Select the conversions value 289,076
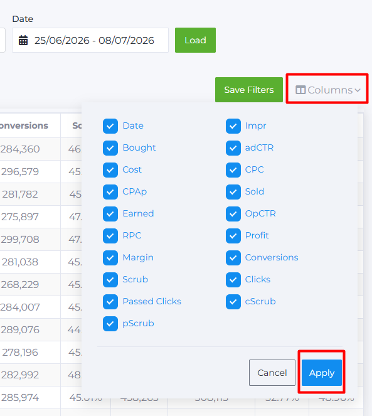372x416 pixels. coord(20,330)
